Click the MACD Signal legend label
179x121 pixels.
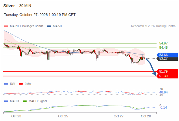(38, 101)
